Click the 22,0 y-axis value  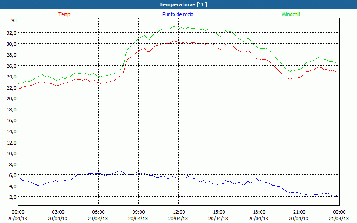[x=12, y=88]
